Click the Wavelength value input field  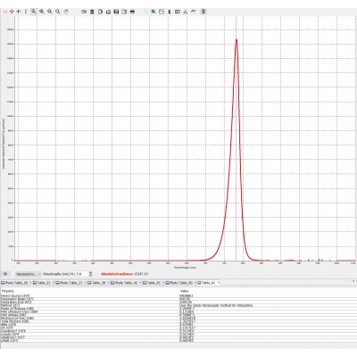pos(79,274)
